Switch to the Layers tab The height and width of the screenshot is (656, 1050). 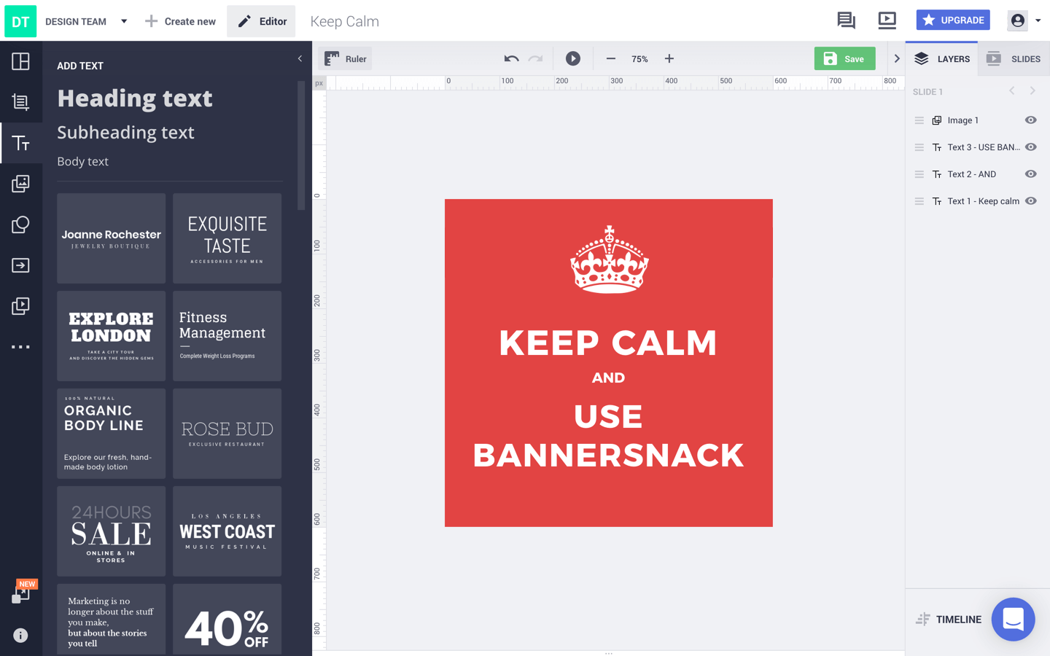pos(942,59)
